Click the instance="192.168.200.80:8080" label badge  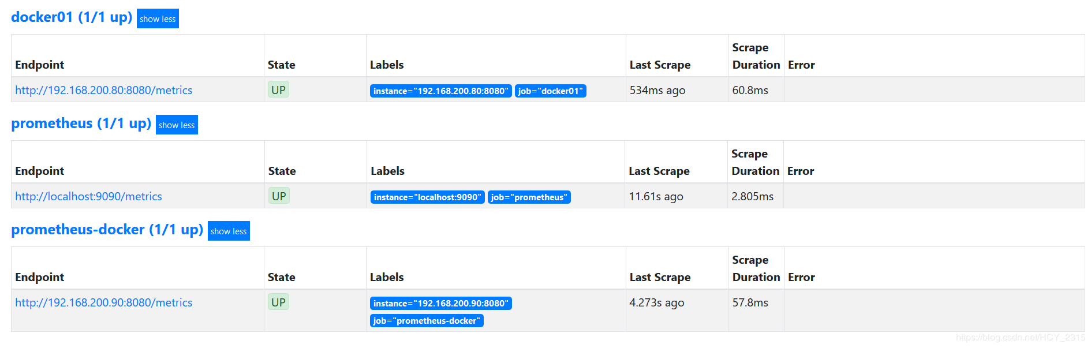440,91
